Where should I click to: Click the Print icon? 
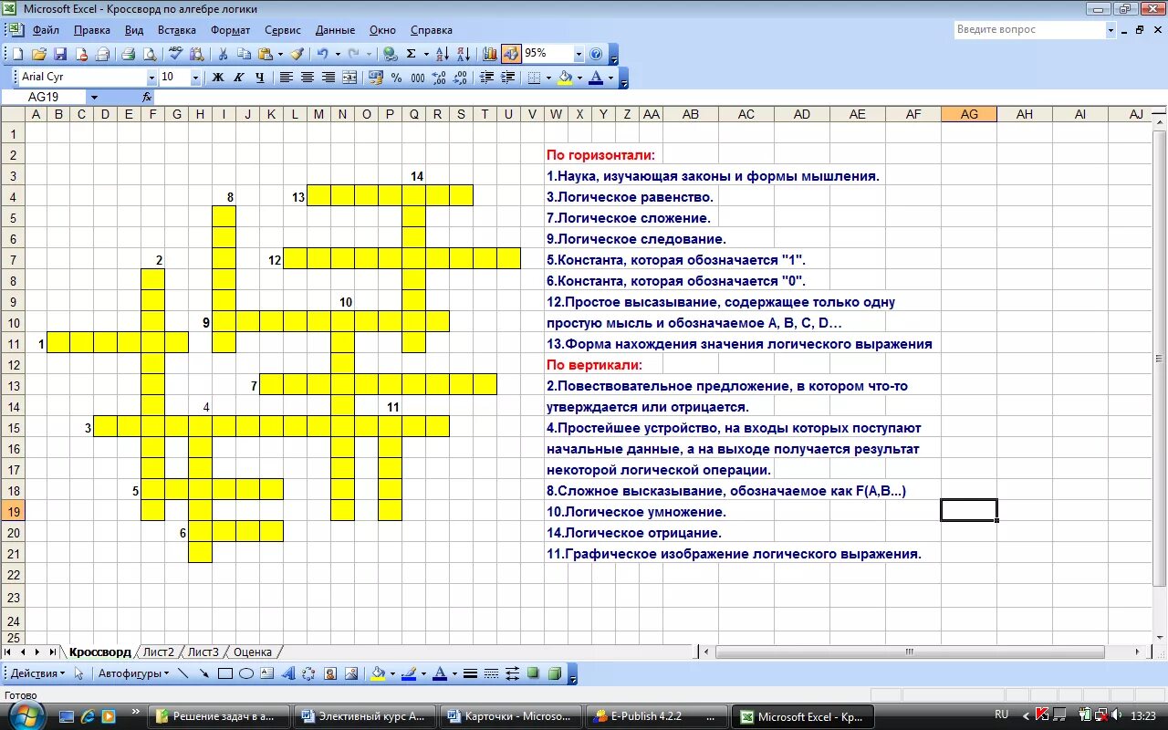click(x=129, y=54)
